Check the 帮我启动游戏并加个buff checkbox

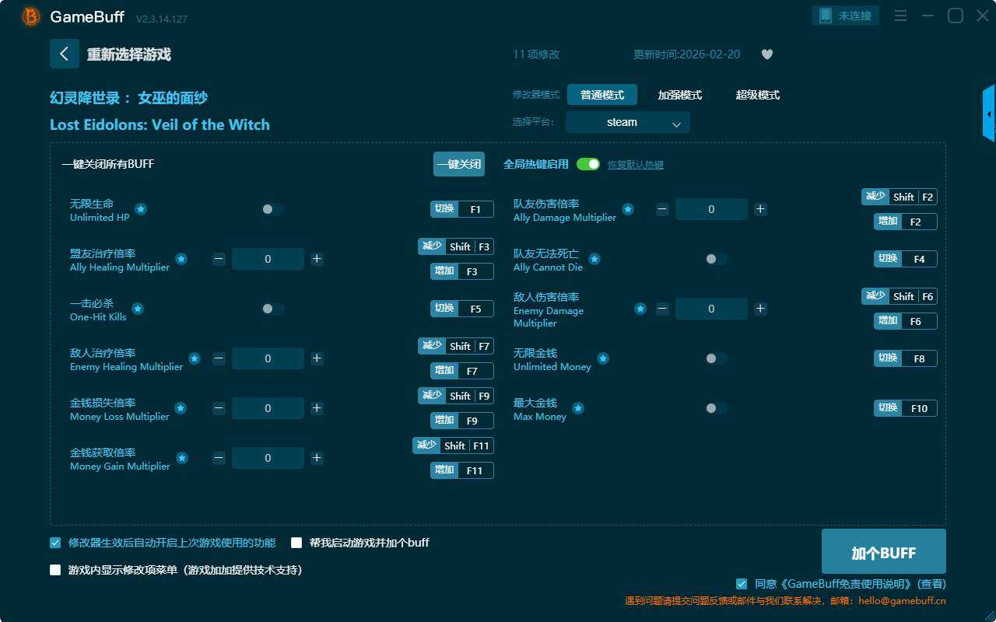[x=296, y=543]
